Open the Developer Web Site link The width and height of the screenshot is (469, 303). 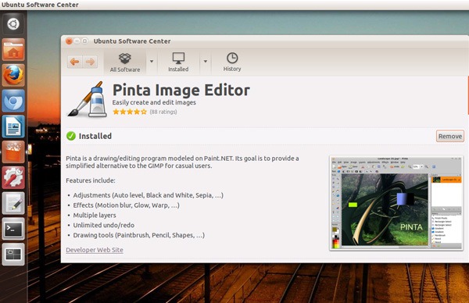tap(95, 250)
